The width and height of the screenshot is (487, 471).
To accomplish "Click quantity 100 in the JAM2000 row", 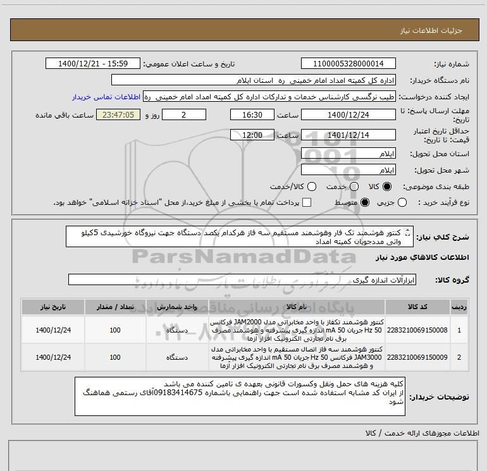I will coord(115,330).
